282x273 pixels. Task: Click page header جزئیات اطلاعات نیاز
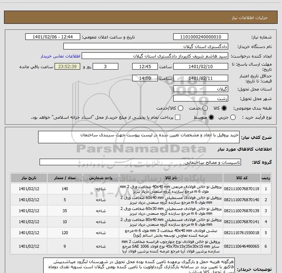pyautogui.click(x=249, y=18)
